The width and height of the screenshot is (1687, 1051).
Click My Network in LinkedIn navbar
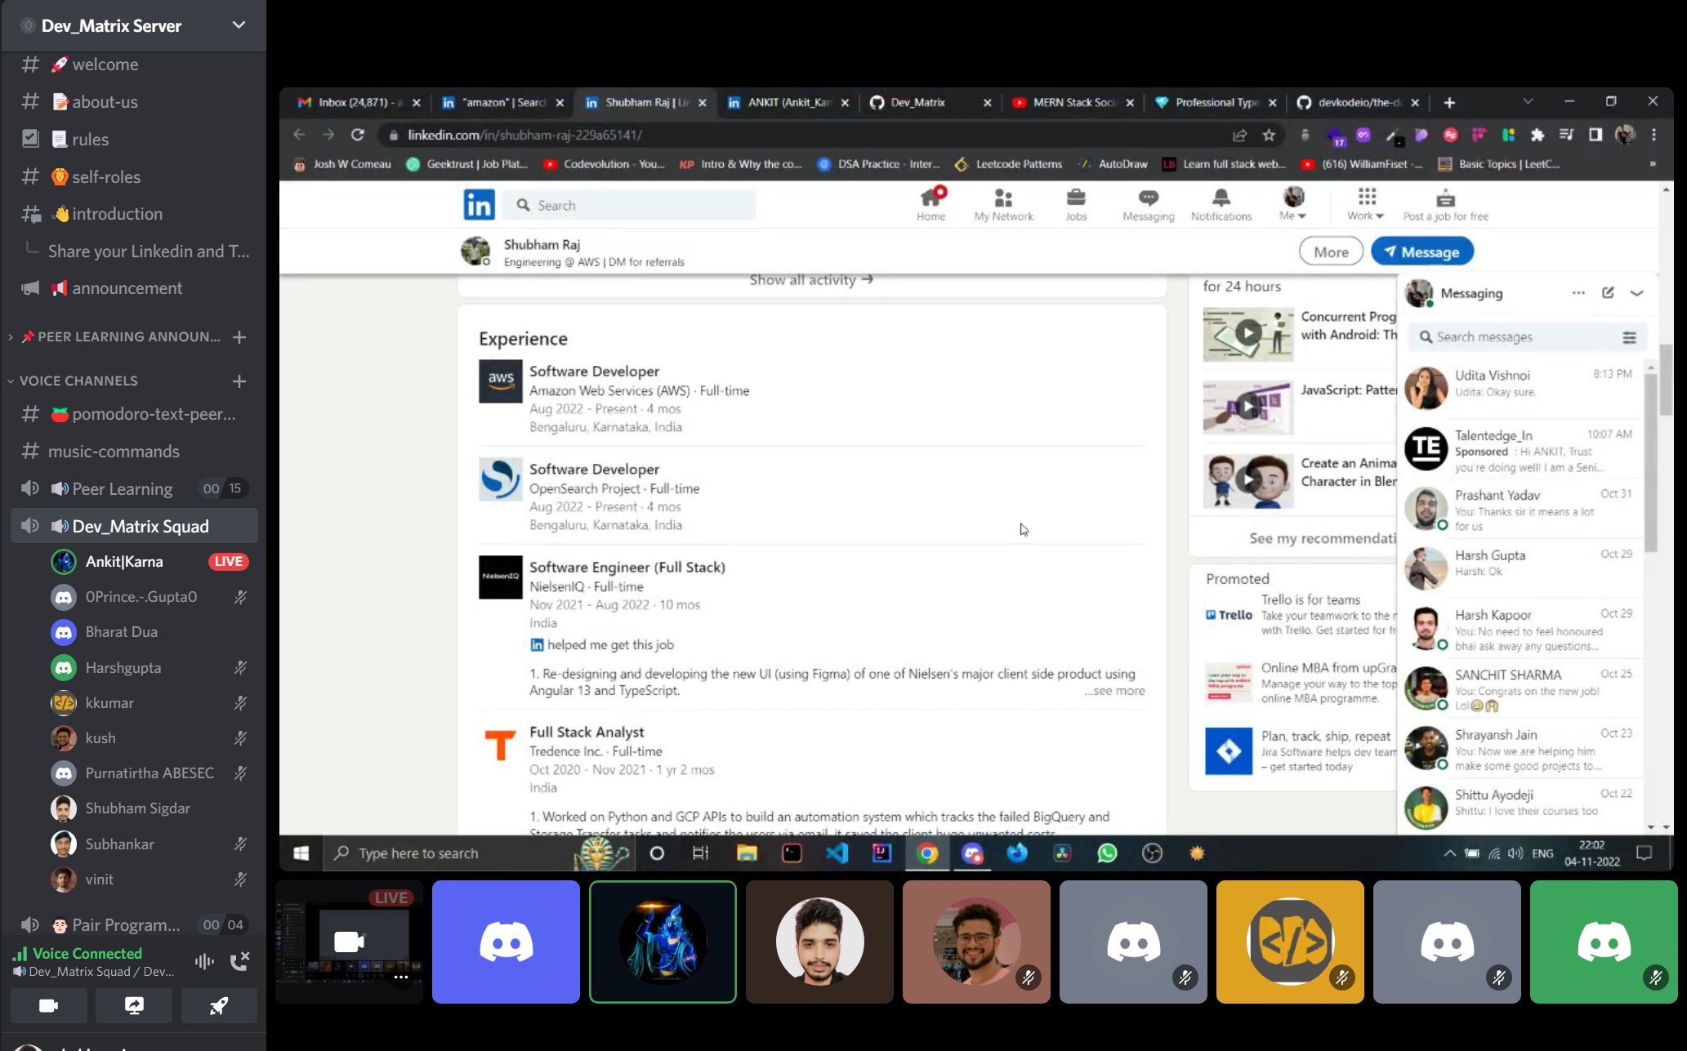click(x=1003, y=203)
